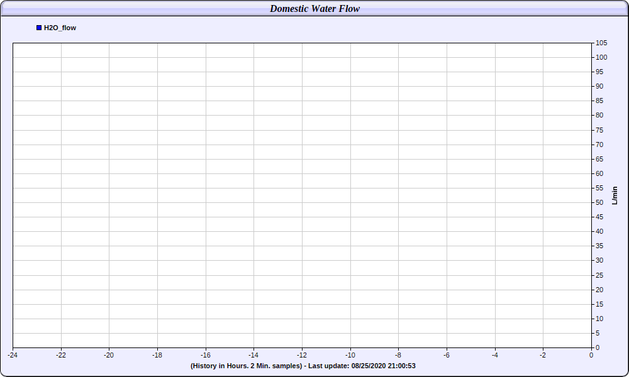The width and height of the screenshot is (629, 377).
Task: Click the 95 value on flow axis
Action: click(599, 72)
